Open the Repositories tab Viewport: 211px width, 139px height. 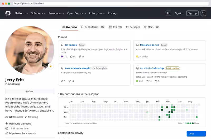93,27
